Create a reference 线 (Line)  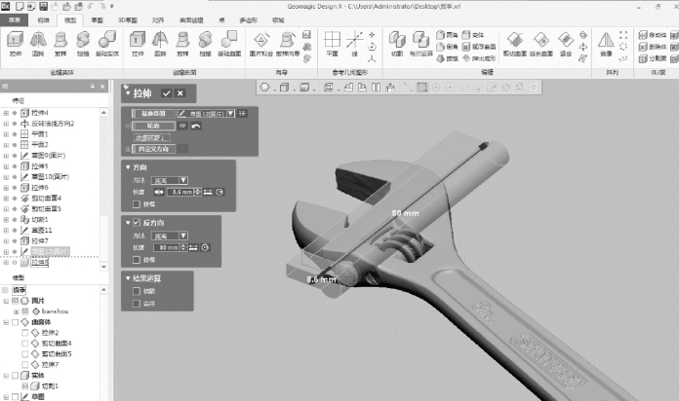pyautogui.click(x=355, y=44)
